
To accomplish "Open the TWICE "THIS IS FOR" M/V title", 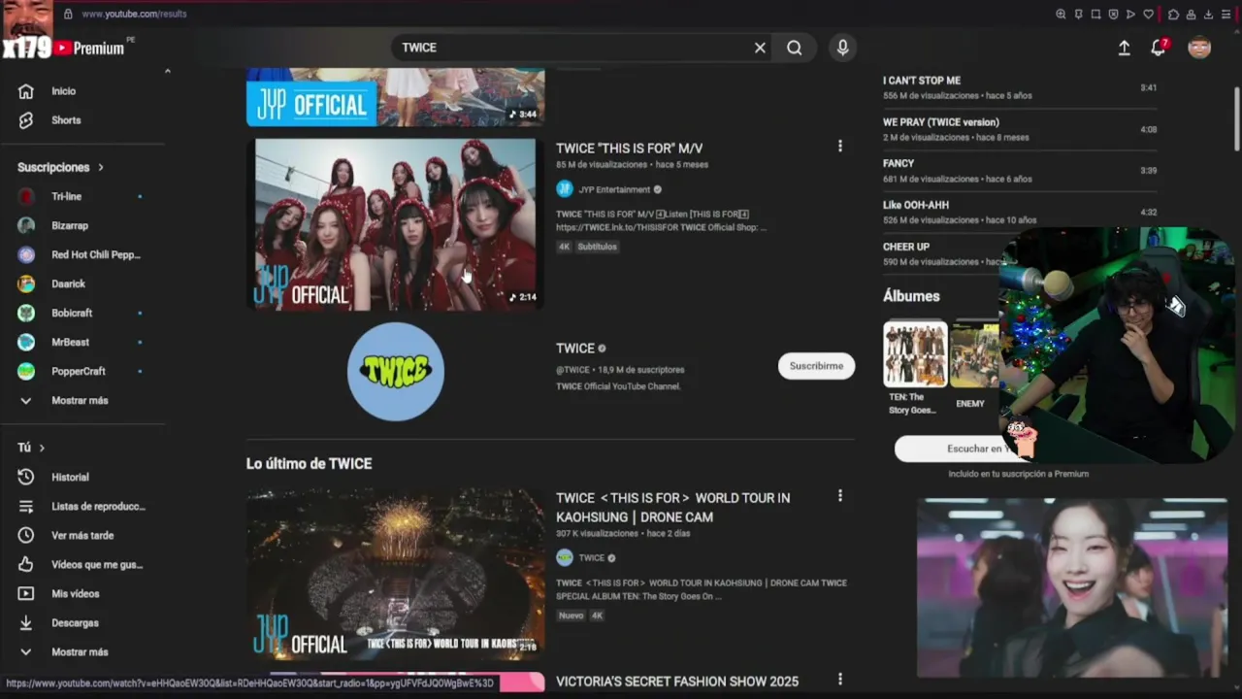I will [x=629, y=149].
